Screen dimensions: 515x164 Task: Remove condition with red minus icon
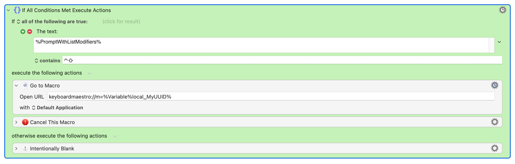click(30, 32)
